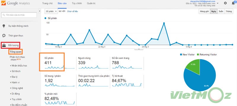Click the account email daoanhtu1009@gmail.com
This screenshot has width=237, height=106.
tap(203, 1)
